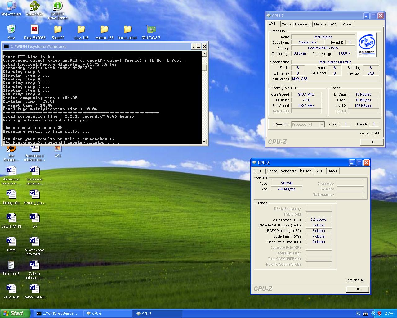The image size is (397, 318).
Task: Open Mainboard tab in lower CPU-Z window
Action: click(x=288, y=171)
